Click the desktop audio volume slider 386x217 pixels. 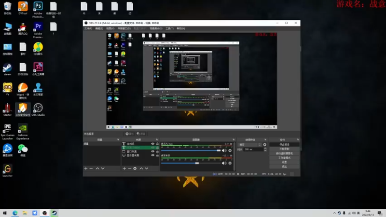tap(191, 163)
